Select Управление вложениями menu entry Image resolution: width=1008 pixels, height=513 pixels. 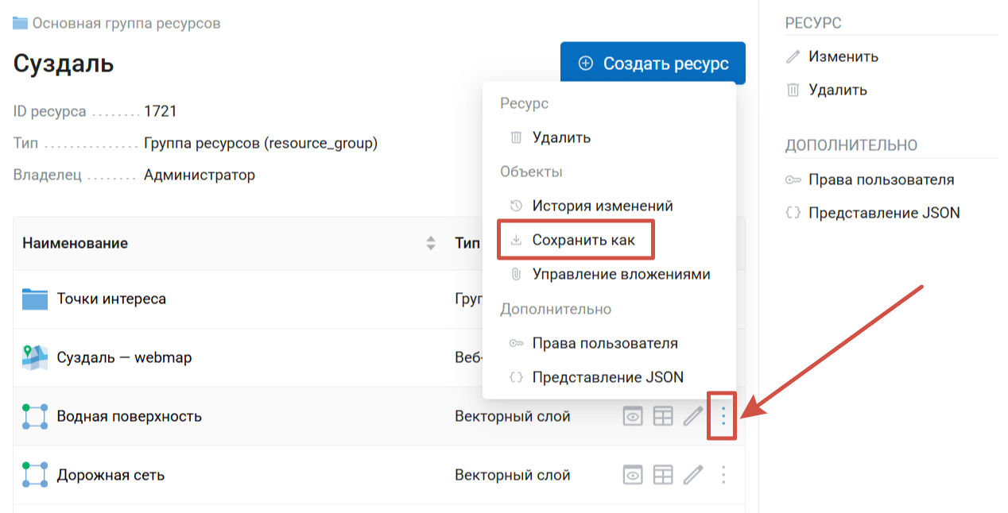621,274
